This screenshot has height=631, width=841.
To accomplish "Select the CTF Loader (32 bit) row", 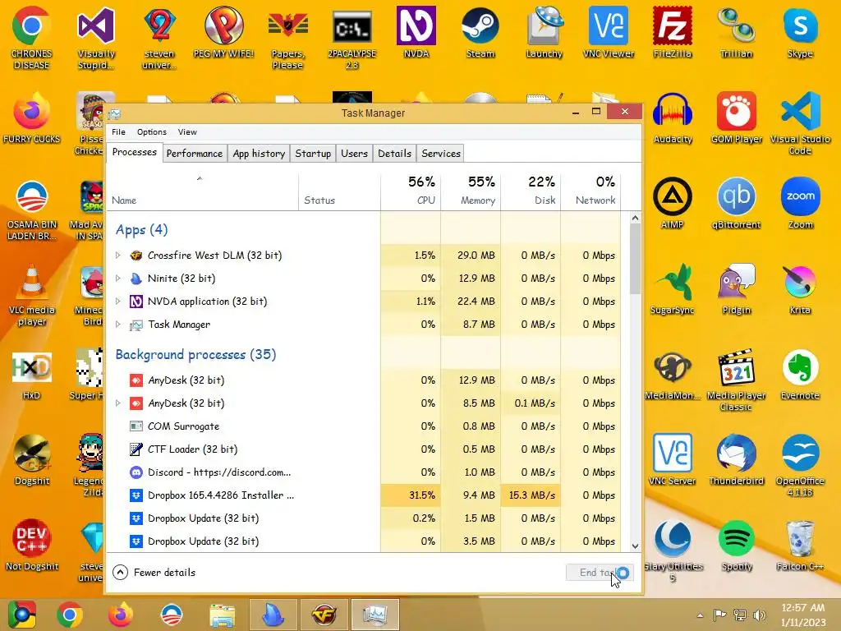I will point(364,449).
